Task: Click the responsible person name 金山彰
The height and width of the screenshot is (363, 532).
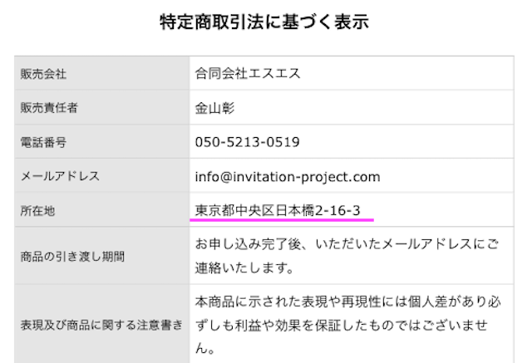Action: pos(214,108)
